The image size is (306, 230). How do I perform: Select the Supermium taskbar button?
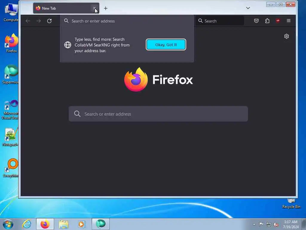(101, 224)
